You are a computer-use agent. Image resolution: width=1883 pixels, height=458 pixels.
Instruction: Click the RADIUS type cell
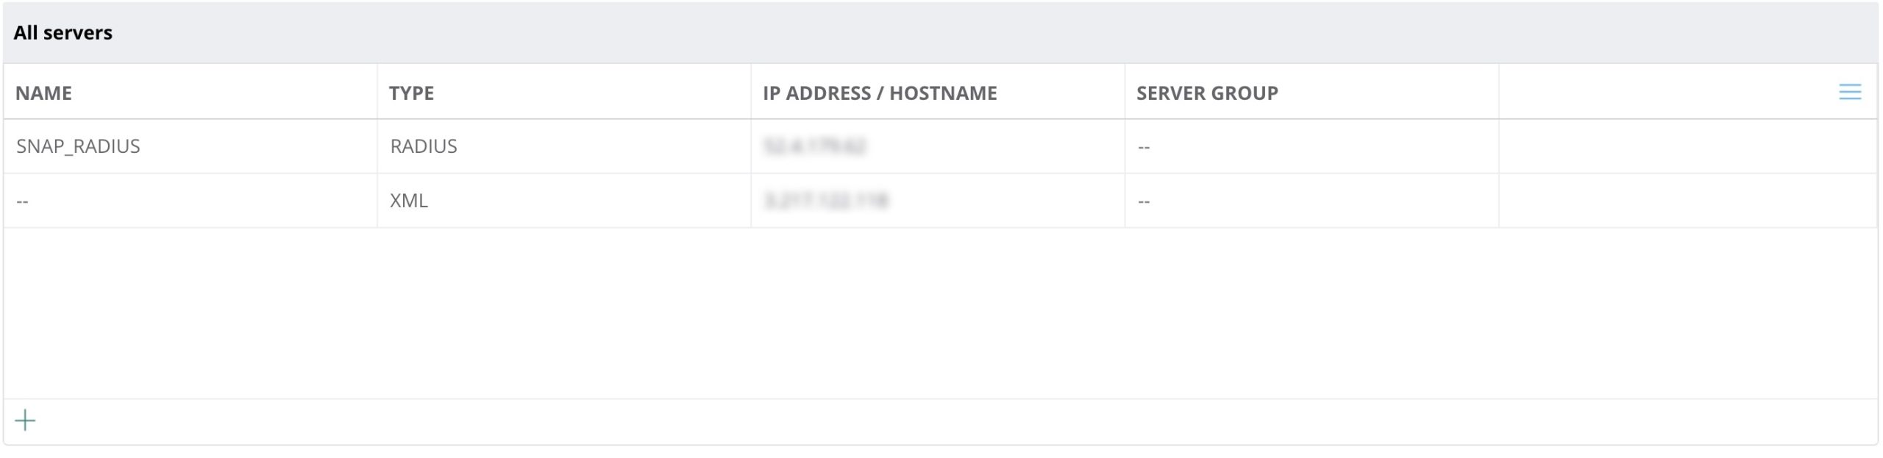click(424, 146)
